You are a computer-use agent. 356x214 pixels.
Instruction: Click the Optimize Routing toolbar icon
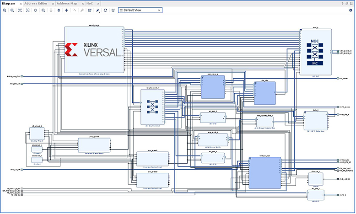coord(113,10)
